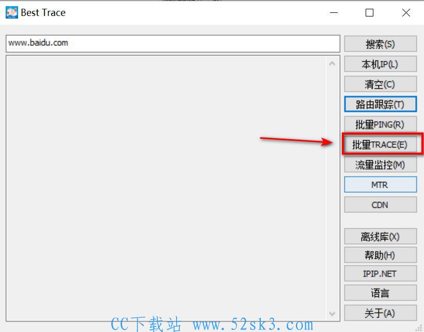Open help with 帮助(H) button
This screenshot has width=424, height=332.
[380, 255]
